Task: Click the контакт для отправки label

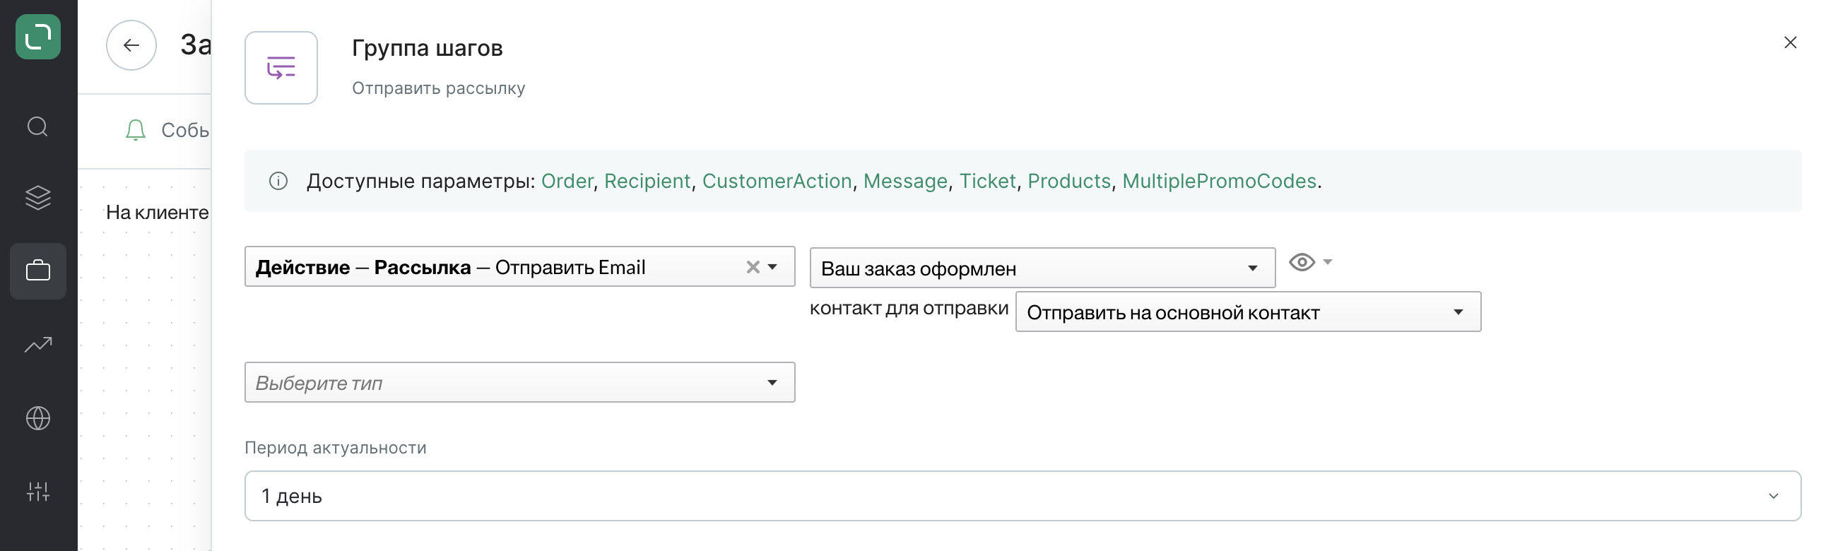Action: 909,309
